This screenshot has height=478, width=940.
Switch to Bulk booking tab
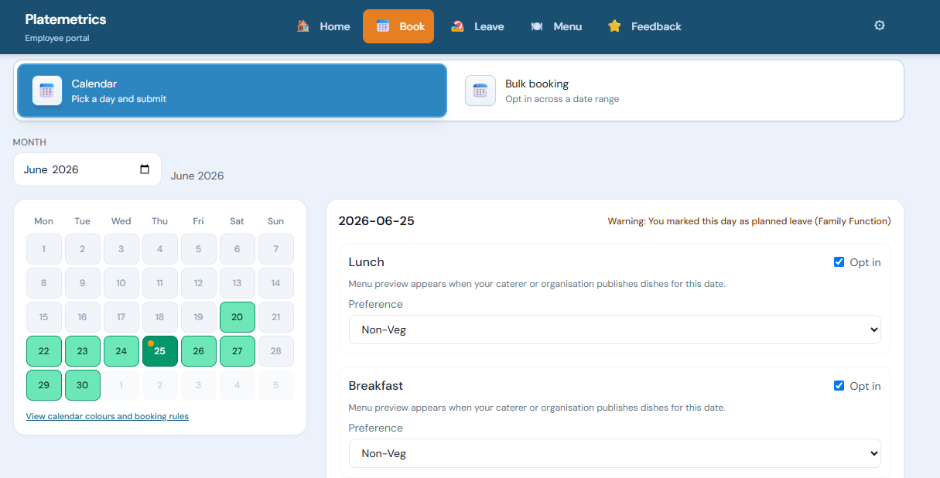(675, 90)
